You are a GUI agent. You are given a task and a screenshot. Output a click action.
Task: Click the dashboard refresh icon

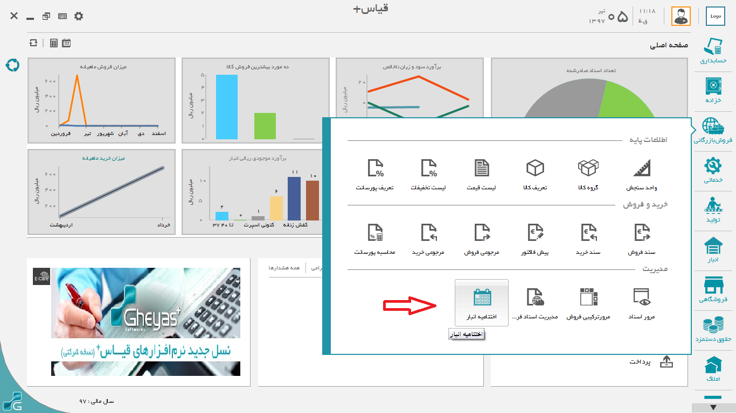(x=34, y=43)
